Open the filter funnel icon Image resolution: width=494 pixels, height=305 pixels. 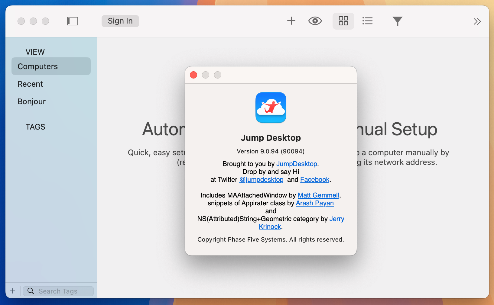click(398, 21)
